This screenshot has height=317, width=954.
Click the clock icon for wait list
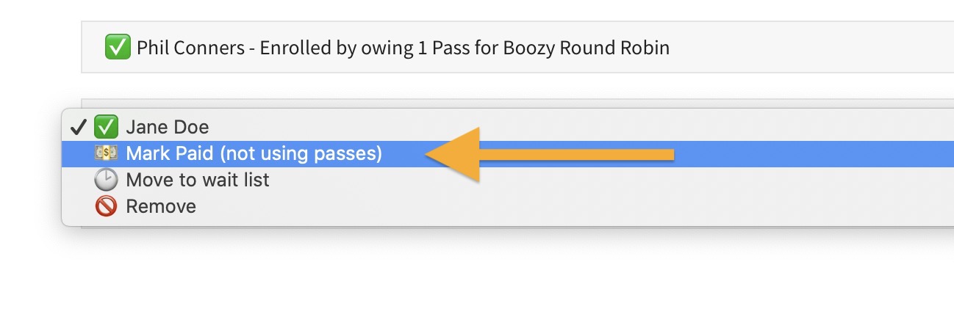(x=106, y=180)
